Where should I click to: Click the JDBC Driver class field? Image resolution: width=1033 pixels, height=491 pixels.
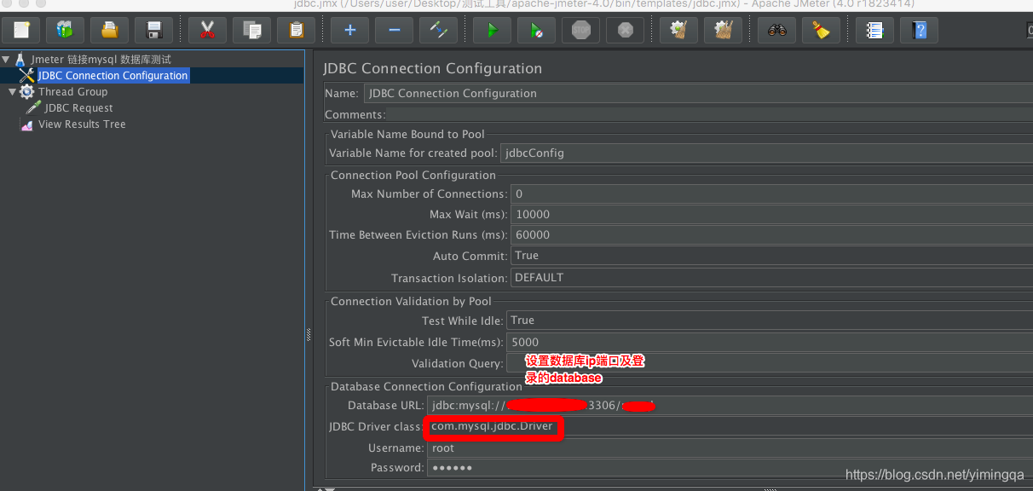pos(730,426)
